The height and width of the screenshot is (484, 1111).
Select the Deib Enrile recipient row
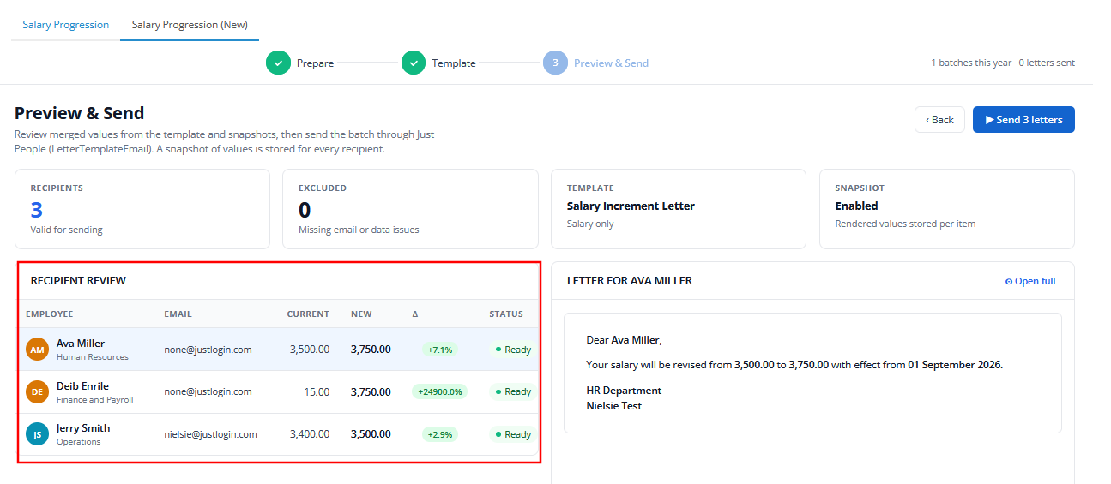(279, 391)
